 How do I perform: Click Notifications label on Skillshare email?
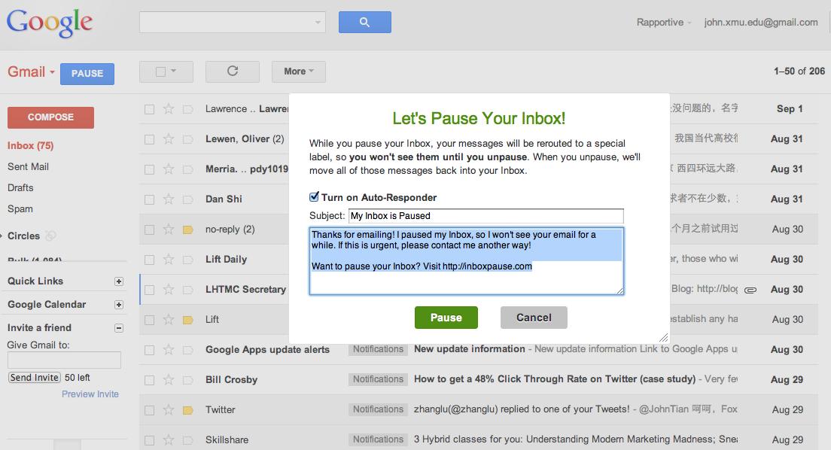coord(379,439)
